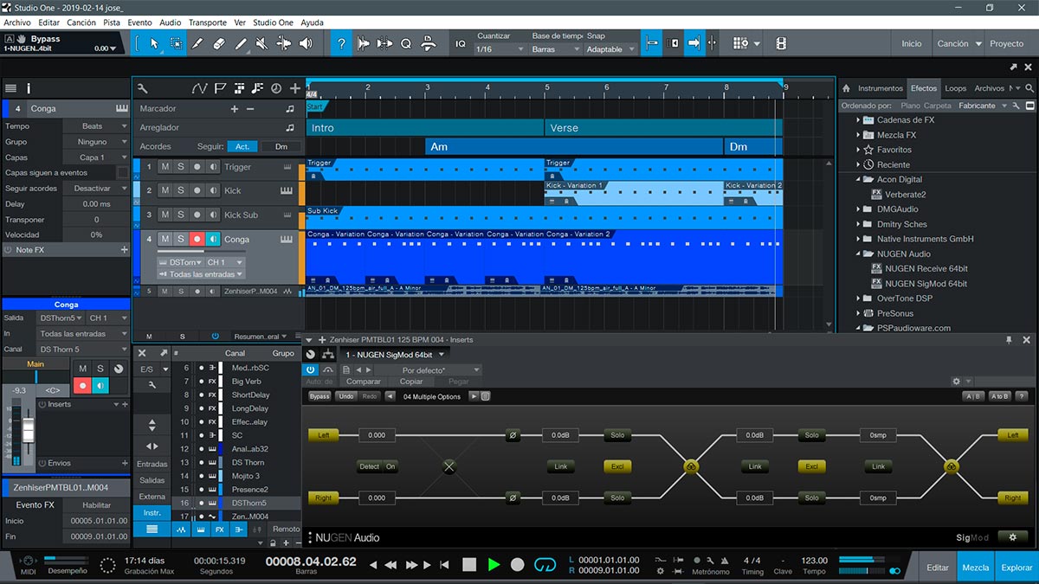Screen dimensions: 1039x584
Task: Click the A to B button
Action: (x=1000, y=396)
